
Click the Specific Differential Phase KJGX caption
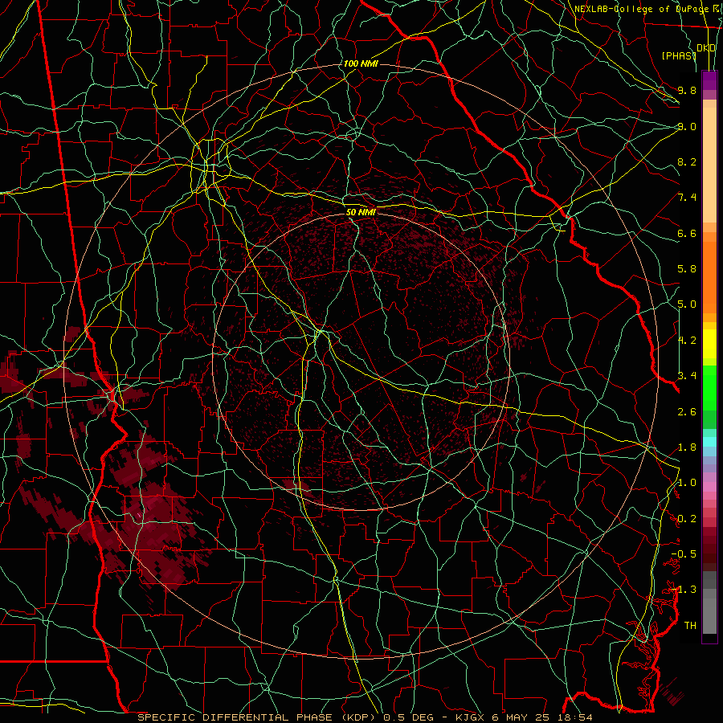[x=366, y=717]
